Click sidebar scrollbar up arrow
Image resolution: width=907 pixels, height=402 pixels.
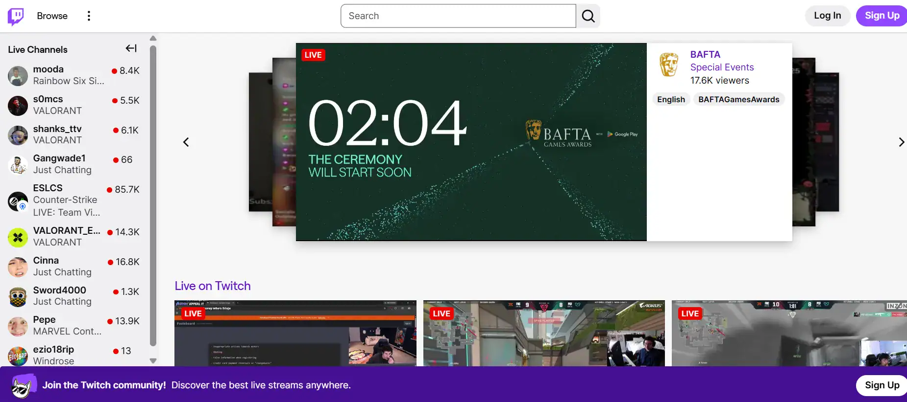tap(153, 38)
